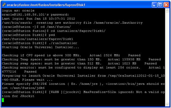Open the PuTTY system menu icon
The image size is (171, 108).
tap(4, 5)
